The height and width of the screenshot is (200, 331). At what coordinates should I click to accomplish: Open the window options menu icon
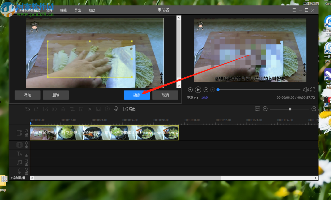pos(294,10)
